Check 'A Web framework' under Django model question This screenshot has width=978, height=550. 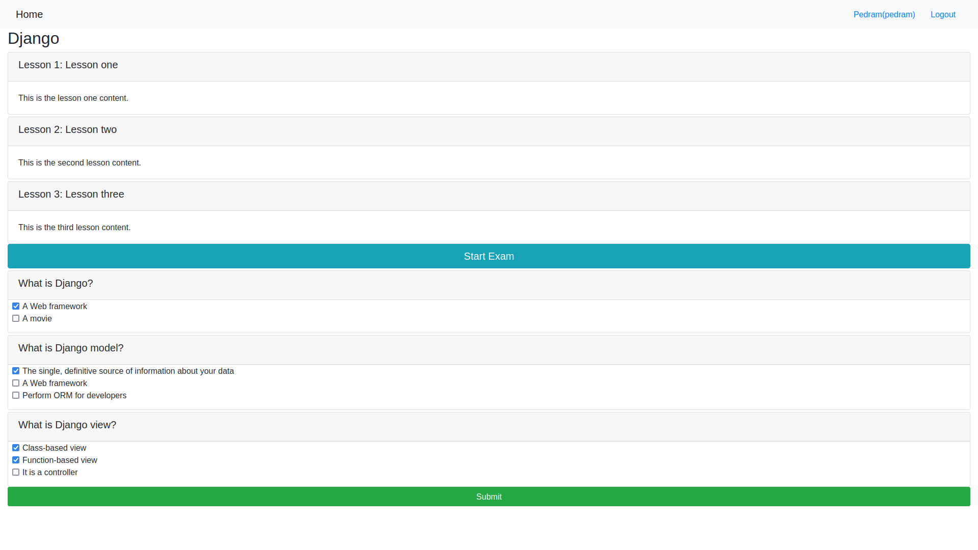coord(16,383)
